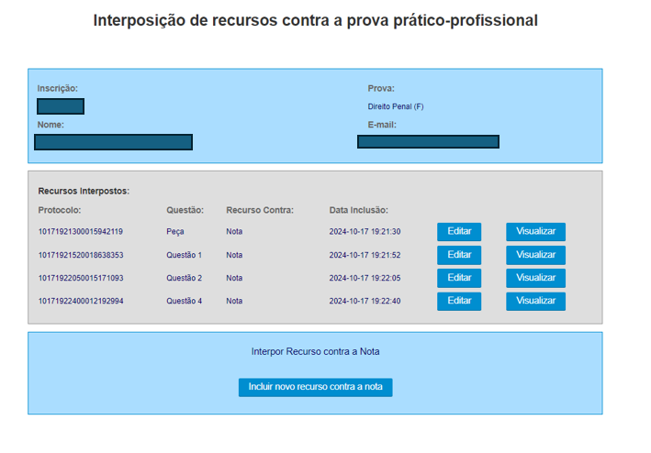Edit the Questão 1 appeal

458,255
